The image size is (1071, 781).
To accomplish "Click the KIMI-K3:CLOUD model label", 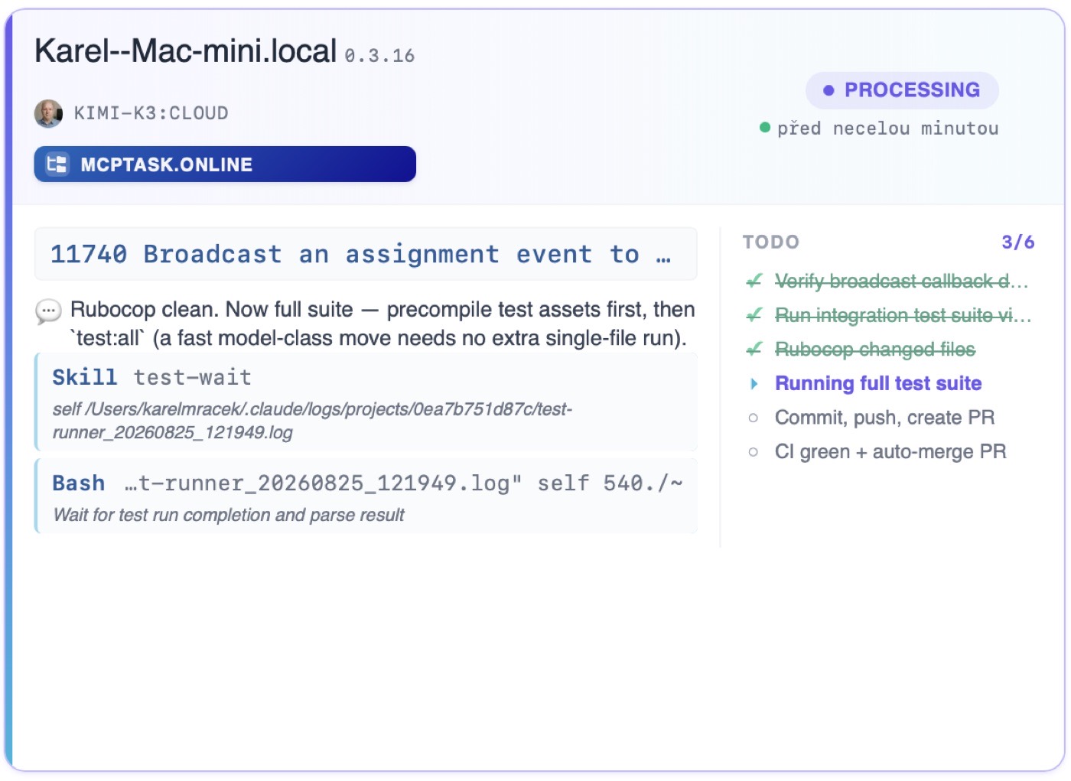I will (151, 114).
